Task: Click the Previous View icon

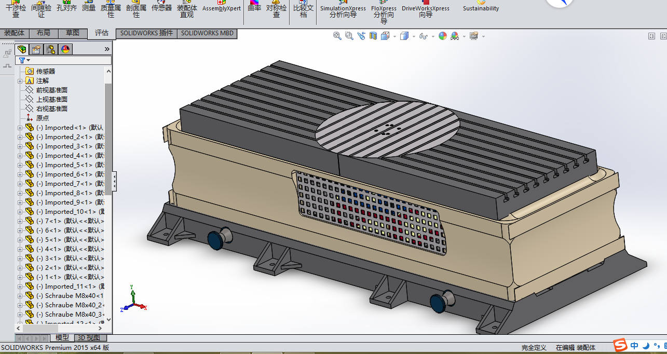Action: tap(361, 36)
